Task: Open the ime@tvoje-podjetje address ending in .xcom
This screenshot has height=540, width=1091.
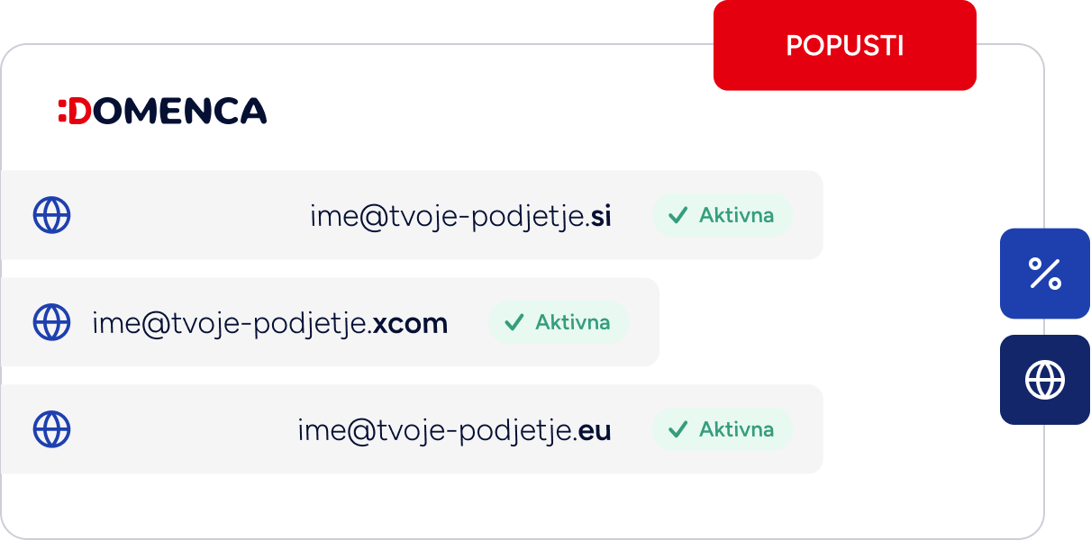Action: click(270, 323)
